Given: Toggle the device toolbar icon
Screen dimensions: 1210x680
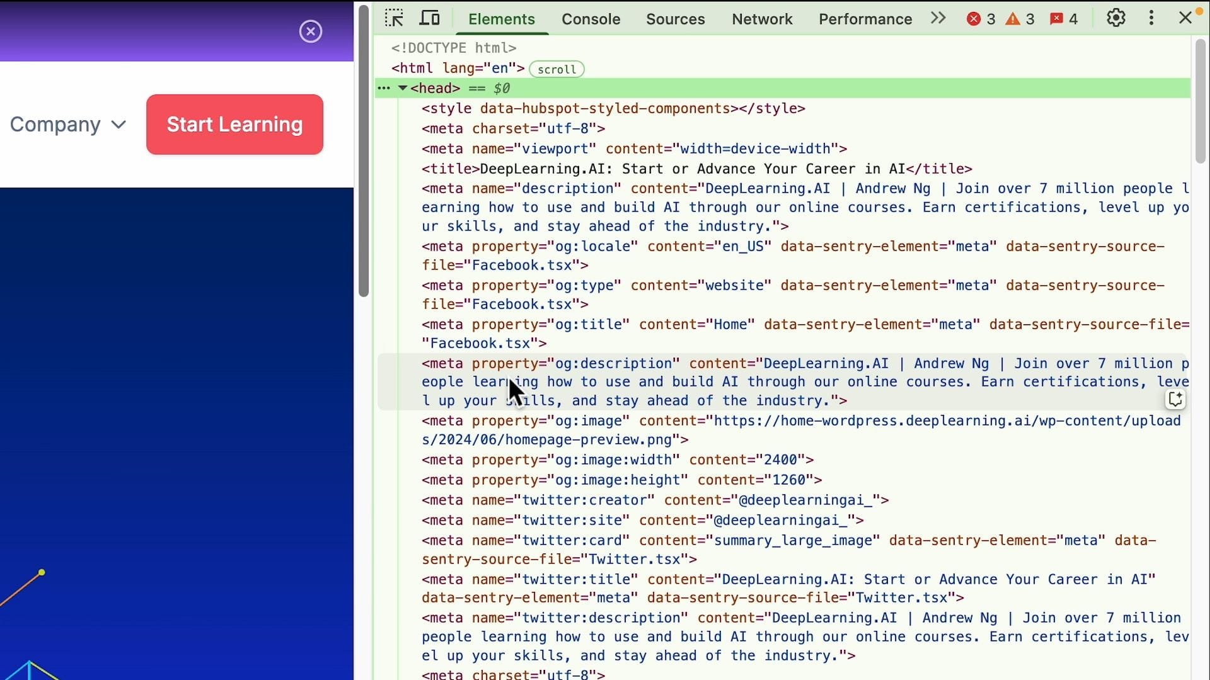Looking at the screenshot, I should click(x=430, y=18).
